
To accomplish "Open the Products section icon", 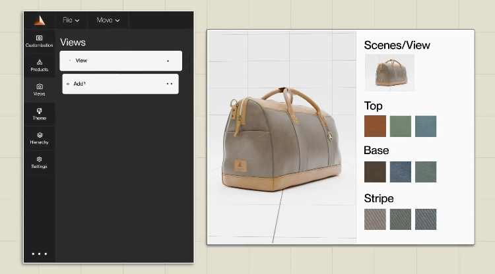I will coord(39,65).
